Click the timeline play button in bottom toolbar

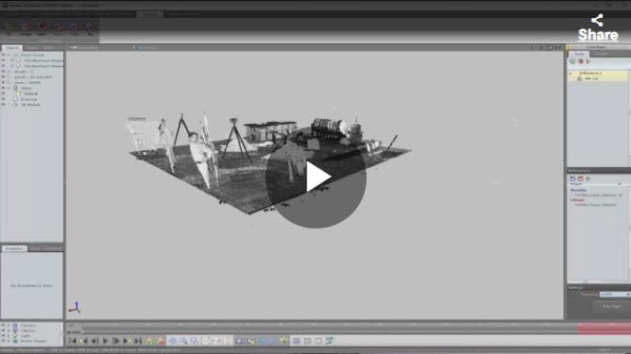[x=106, y=341]
